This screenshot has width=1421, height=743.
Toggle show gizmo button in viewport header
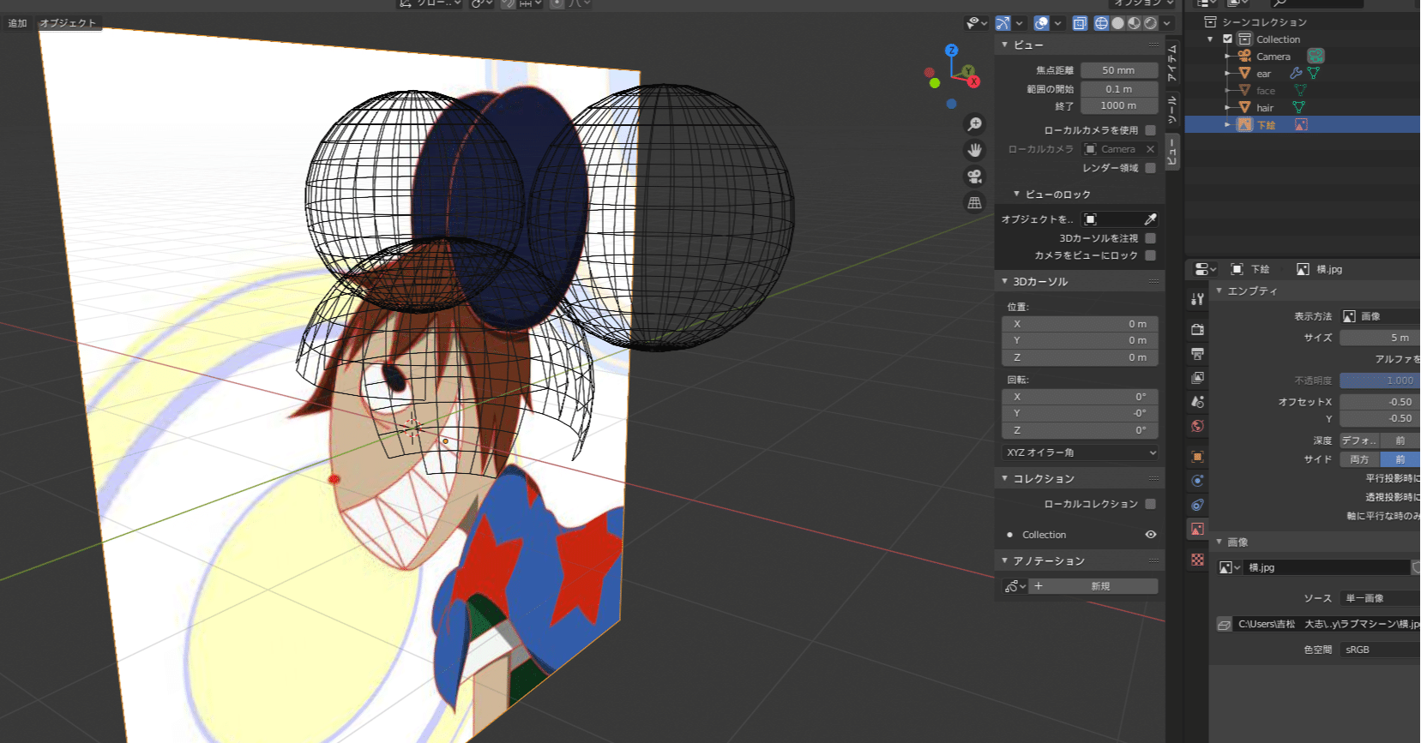click(x=1003, y=23)
